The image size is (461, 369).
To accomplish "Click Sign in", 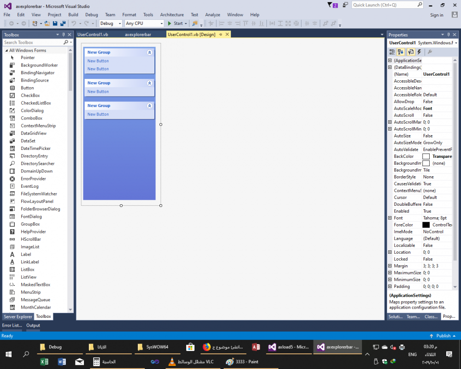I will [437, 15].
